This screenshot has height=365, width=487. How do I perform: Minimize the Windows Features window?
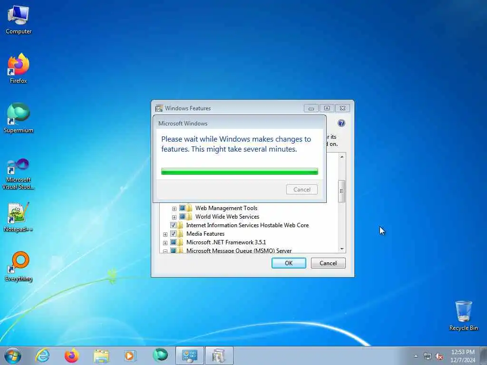point(311,108)
